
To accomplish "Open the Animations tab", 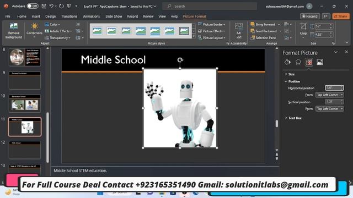I will click(x=91, y=16).
